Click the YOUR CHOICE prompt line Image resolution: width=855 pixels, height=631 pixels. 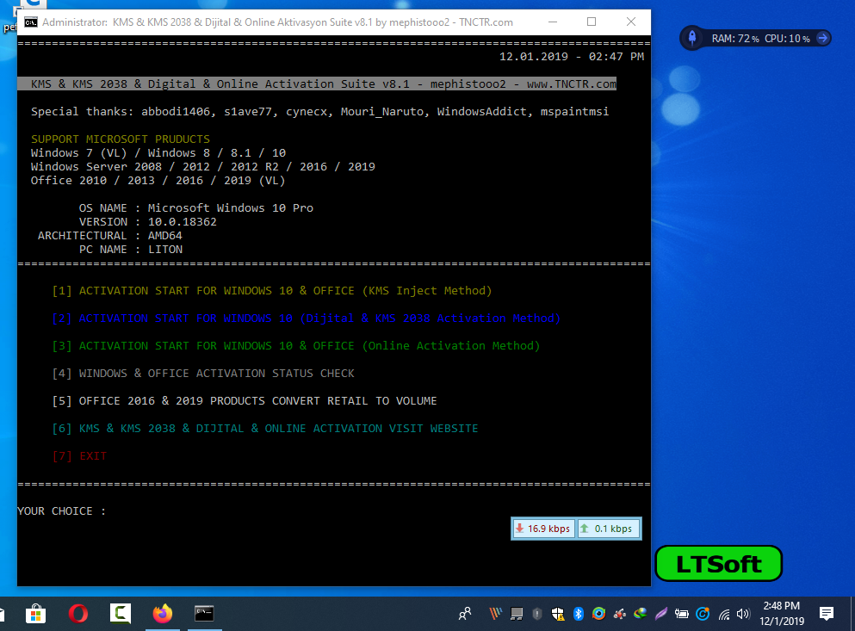62,511
